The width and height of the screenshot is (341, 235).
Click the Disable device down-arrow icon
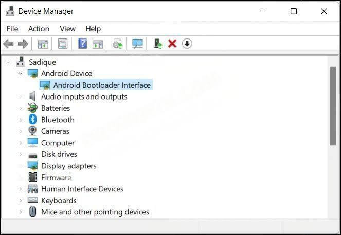[x=187, y=44]
